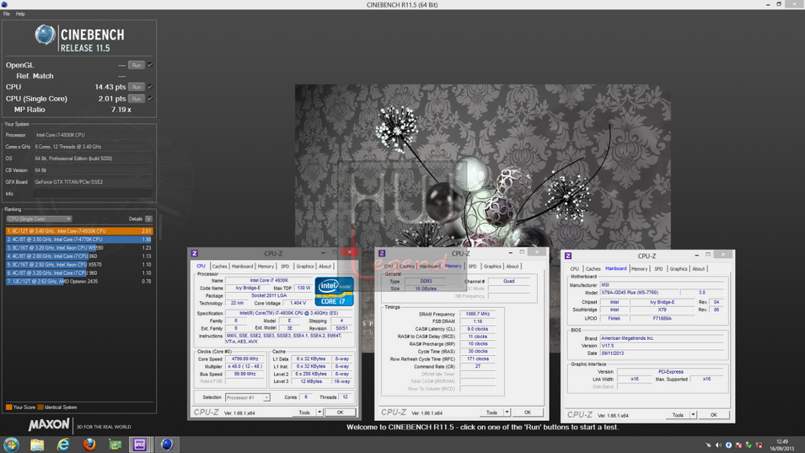Open Mainboard tab in leftmost CPU-Z window
The height and width of the screenshot is (453, 805).
(242, 266)
